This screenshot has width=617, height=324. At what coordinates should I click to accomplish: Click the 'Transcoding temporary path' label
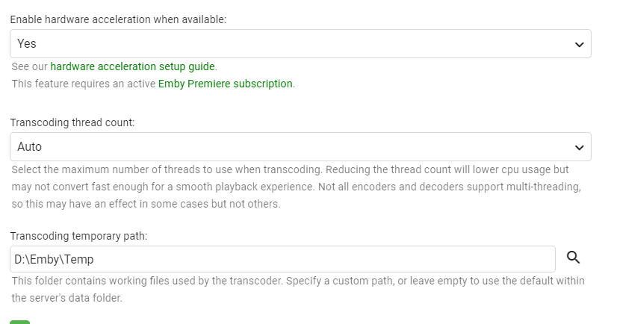click(78, 236)
